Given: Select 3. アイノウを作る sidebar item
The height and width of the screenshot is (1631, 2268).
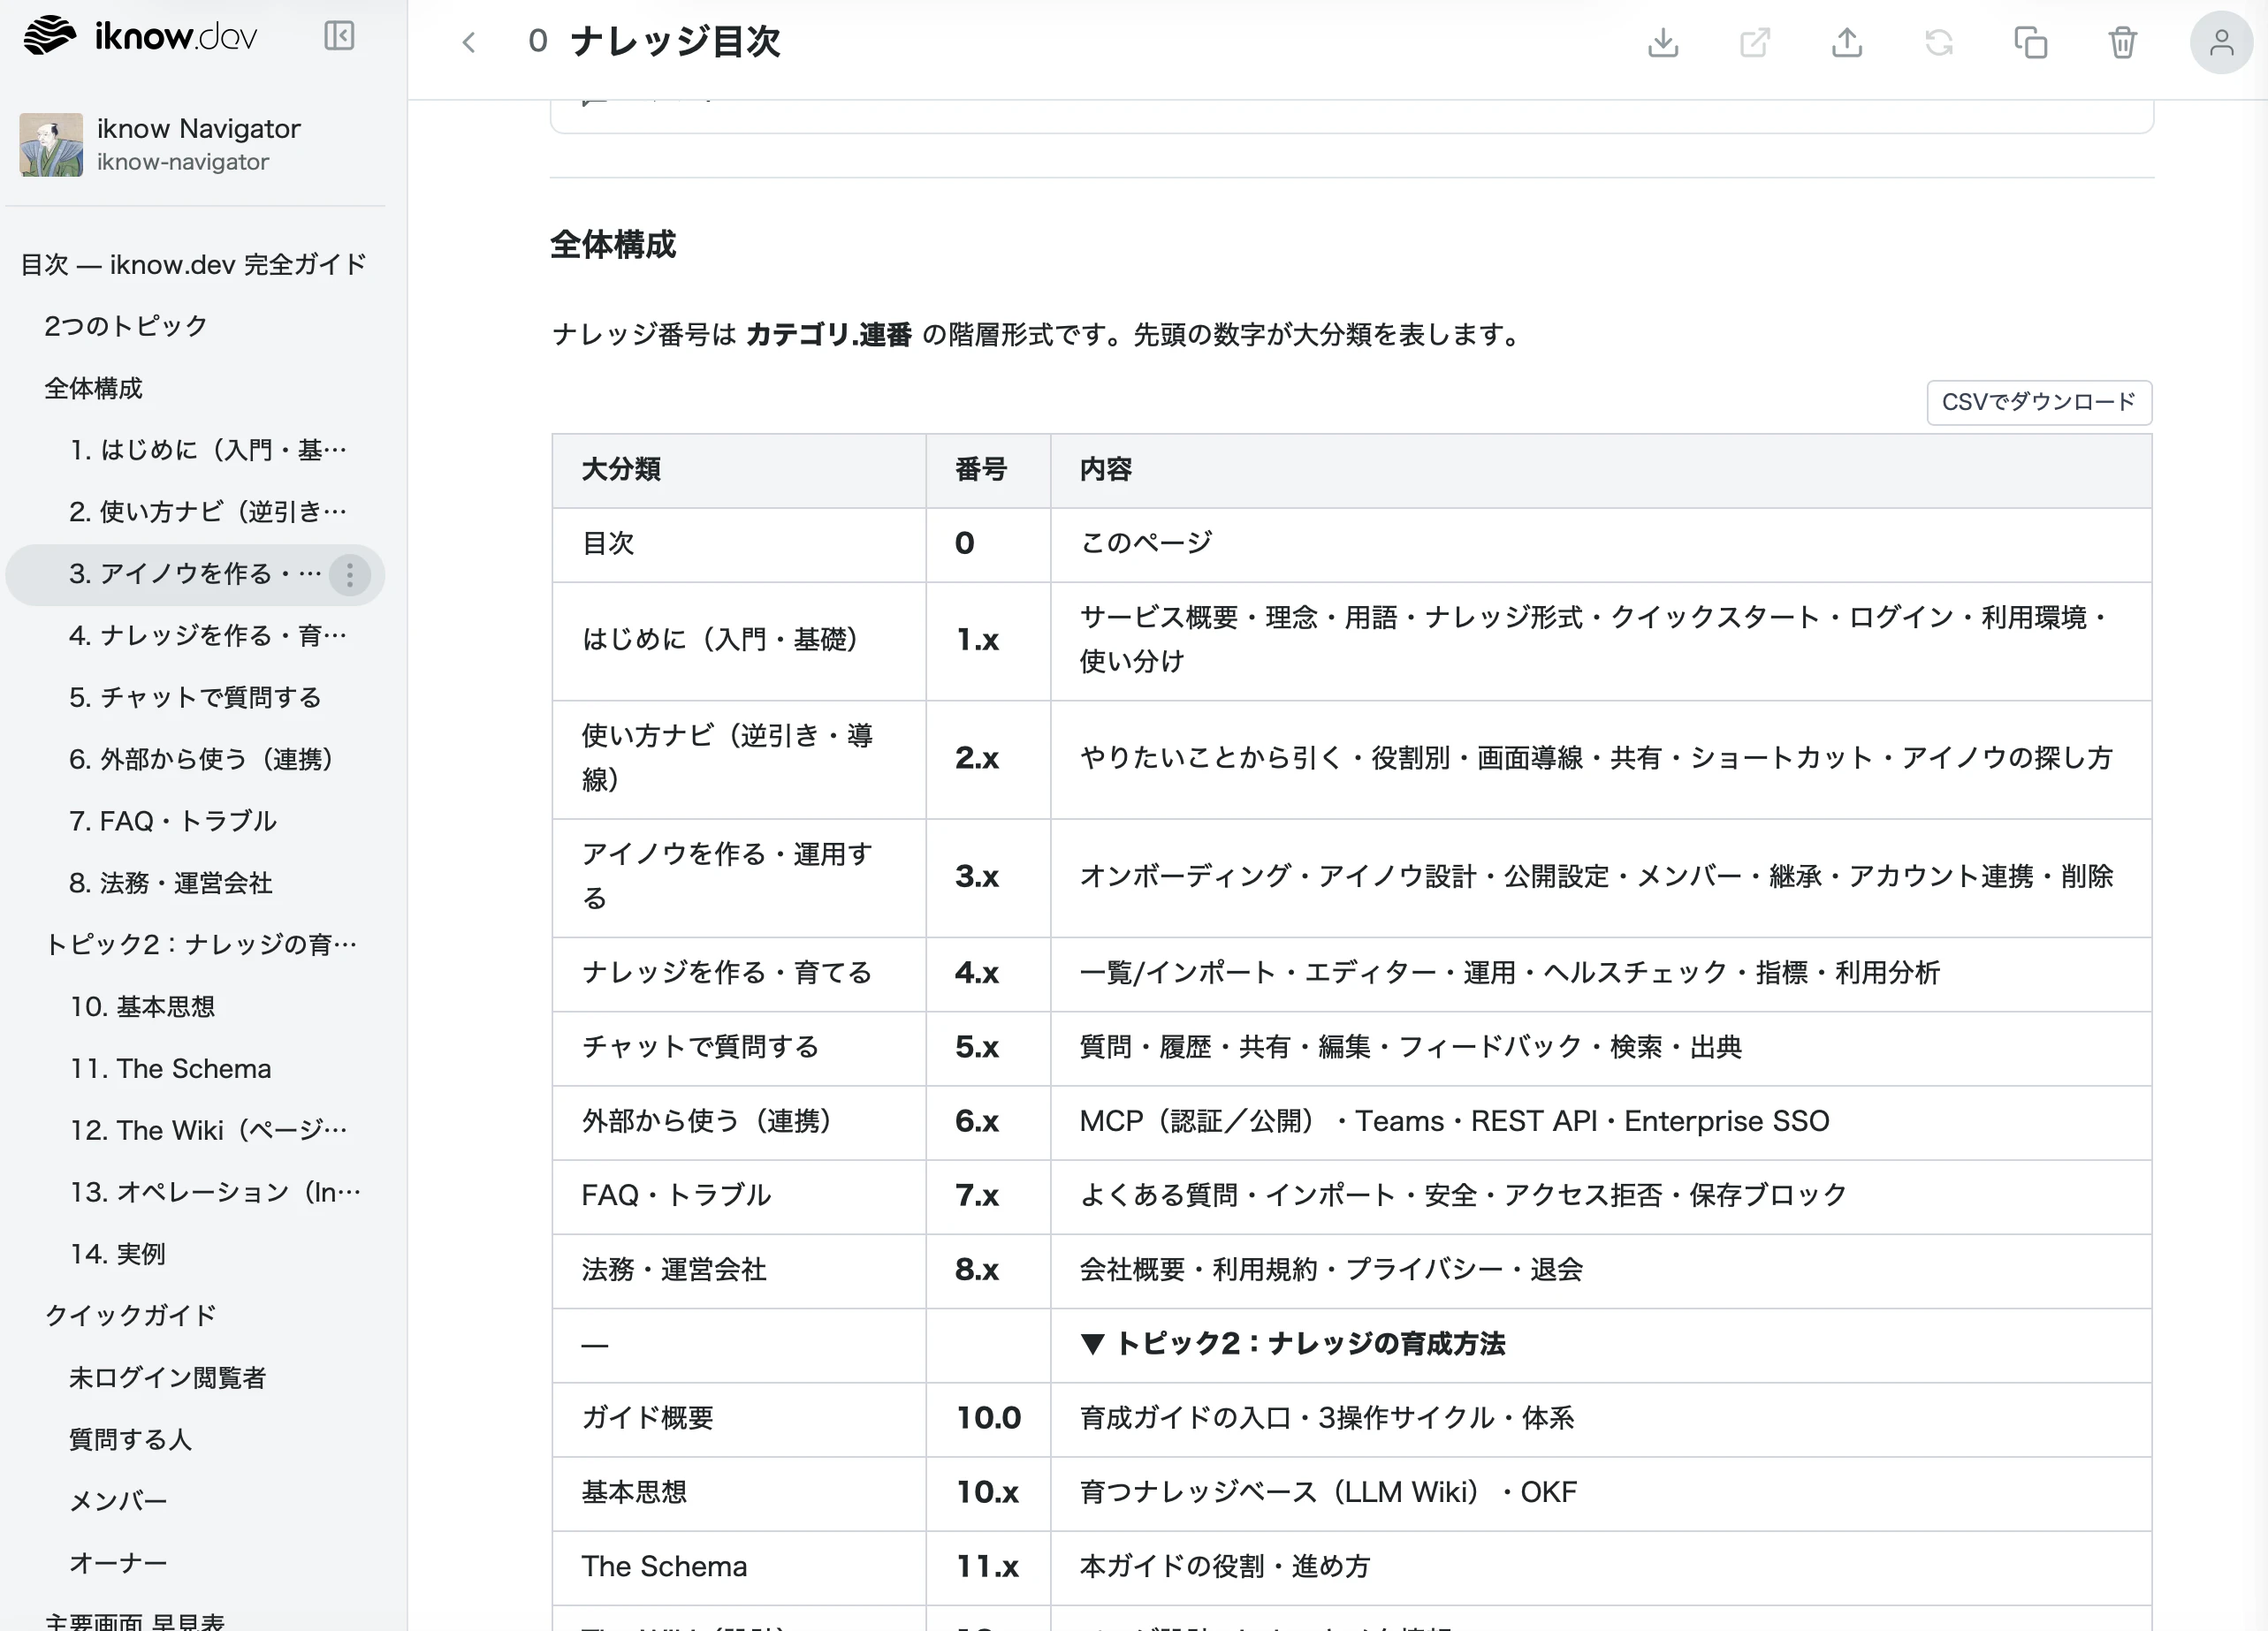Looking at the screenshot, I should click(195, 573).
